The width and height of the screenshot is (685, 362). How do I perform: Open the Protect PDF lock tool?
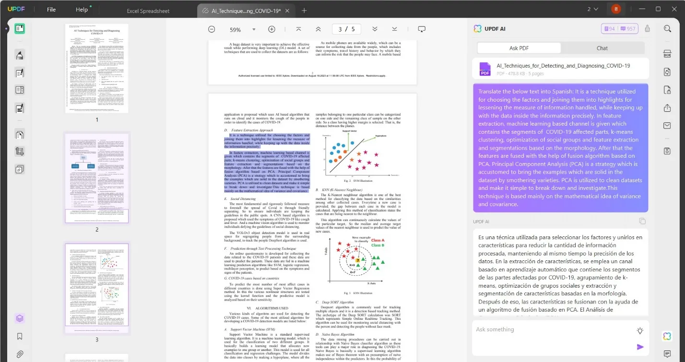pos(667,90)
